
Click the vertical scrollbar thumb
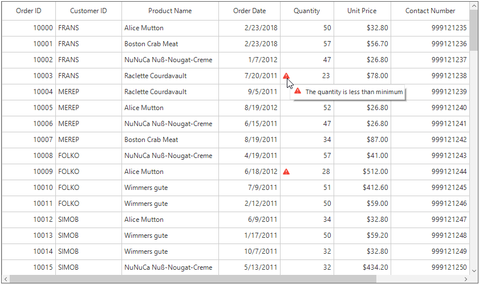[474, 31]
